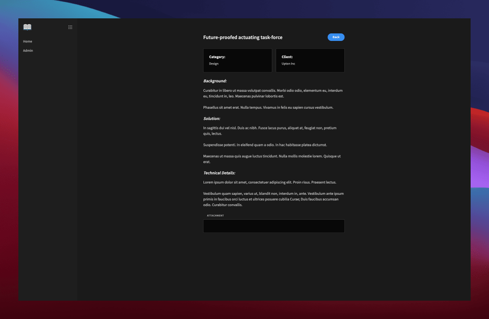Click the Client card showing Upton Inc
Viewport: 489px width, 319px height.
coord(310,60)
